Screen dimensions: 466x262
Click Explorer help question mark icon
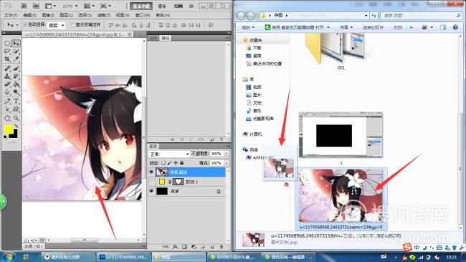455,27
